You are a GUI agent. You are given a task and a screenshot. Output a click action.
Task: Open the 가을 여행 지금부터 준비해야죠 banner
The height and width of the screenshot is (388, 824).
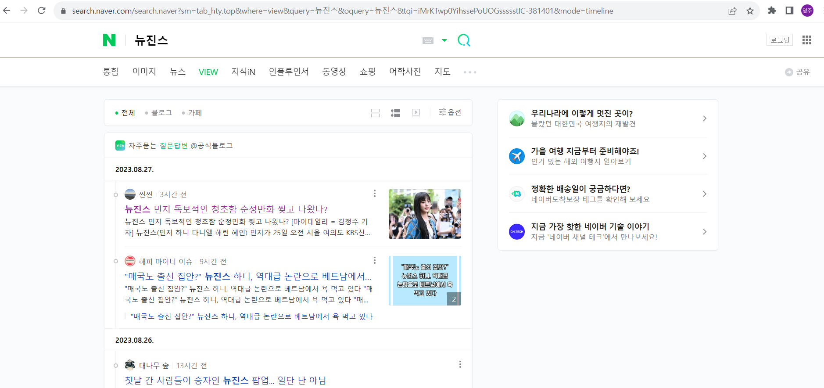(x=608, y=156)
